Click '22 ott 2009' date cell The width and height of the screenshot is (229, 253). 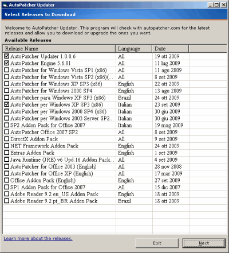point(167,84)
